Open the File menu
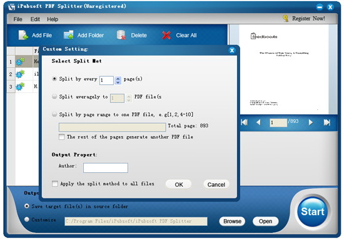Viewport: 344px width, 239px height. 18,19
